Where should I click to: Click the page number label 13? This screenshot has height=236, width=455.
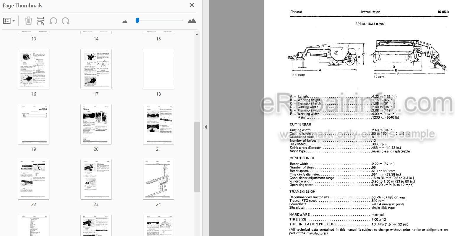point(34,39)
